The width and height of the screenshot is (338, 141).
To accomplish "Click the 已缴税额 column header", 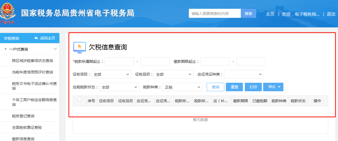I will [x=260, y=101].
